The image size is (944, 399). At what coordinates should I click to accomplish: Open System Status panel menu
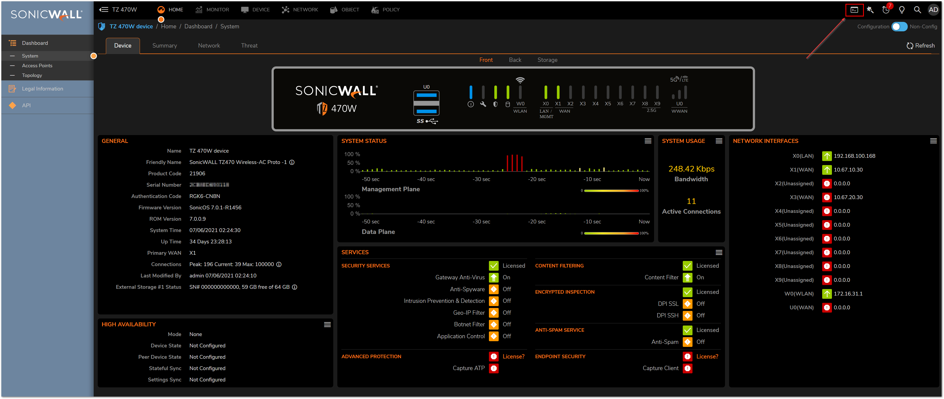pyautogui.click(x=648, y=141)
